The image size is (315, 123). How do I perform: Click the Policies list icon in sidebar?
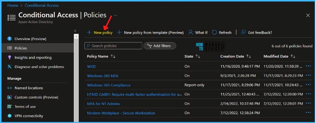click(10, 48)
